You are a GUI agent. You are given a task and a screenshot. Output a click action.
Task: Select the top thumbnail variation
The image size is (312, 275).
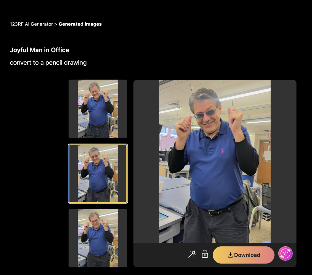pyautogui.click(x=98, y=109)
